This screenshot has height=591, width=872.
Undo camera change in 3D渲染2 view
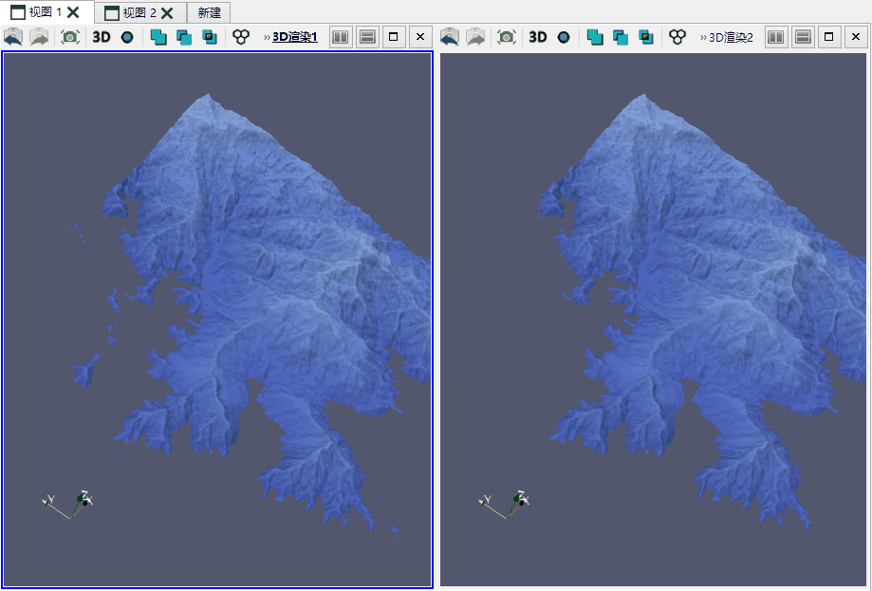450,37
